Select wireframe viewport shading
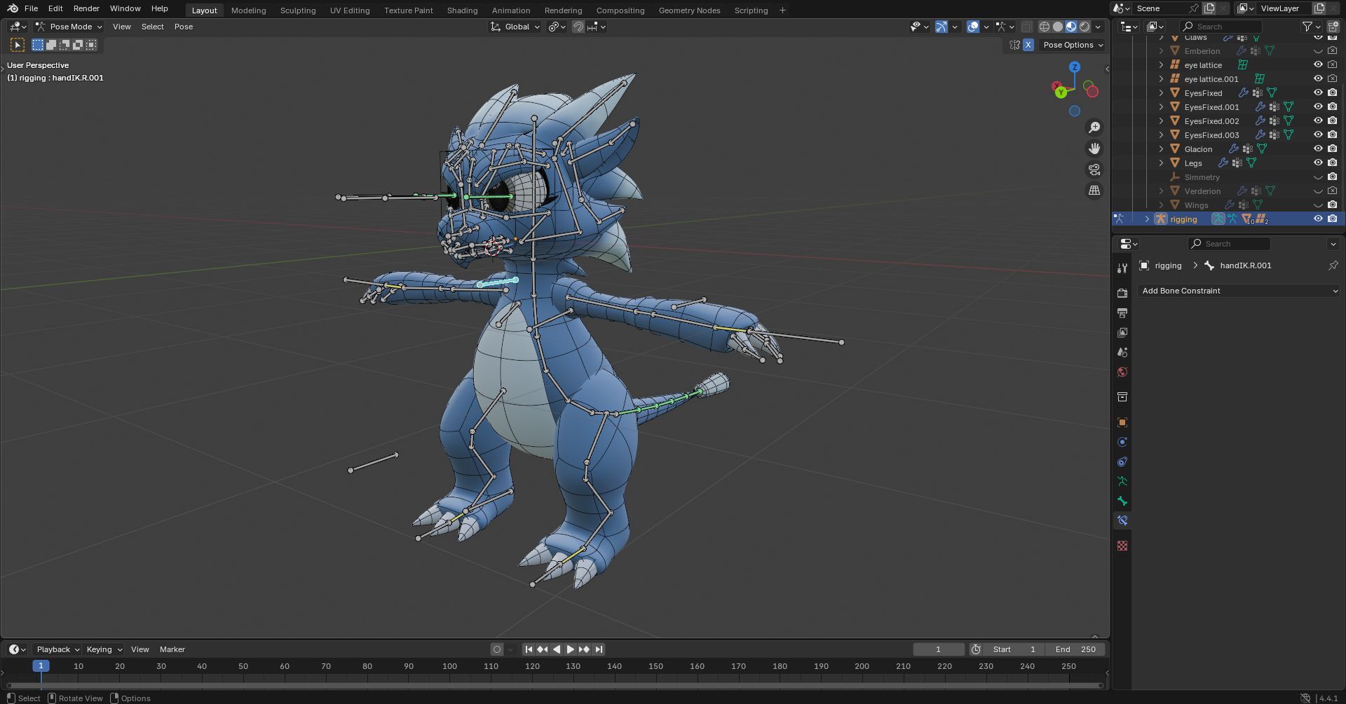The height and width of the screenshot is (704, 1346). 1045,27
